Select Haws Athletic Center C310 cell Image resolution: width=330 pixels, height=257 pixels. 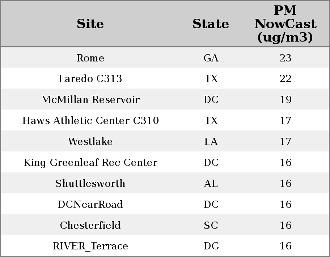[90, 120]
